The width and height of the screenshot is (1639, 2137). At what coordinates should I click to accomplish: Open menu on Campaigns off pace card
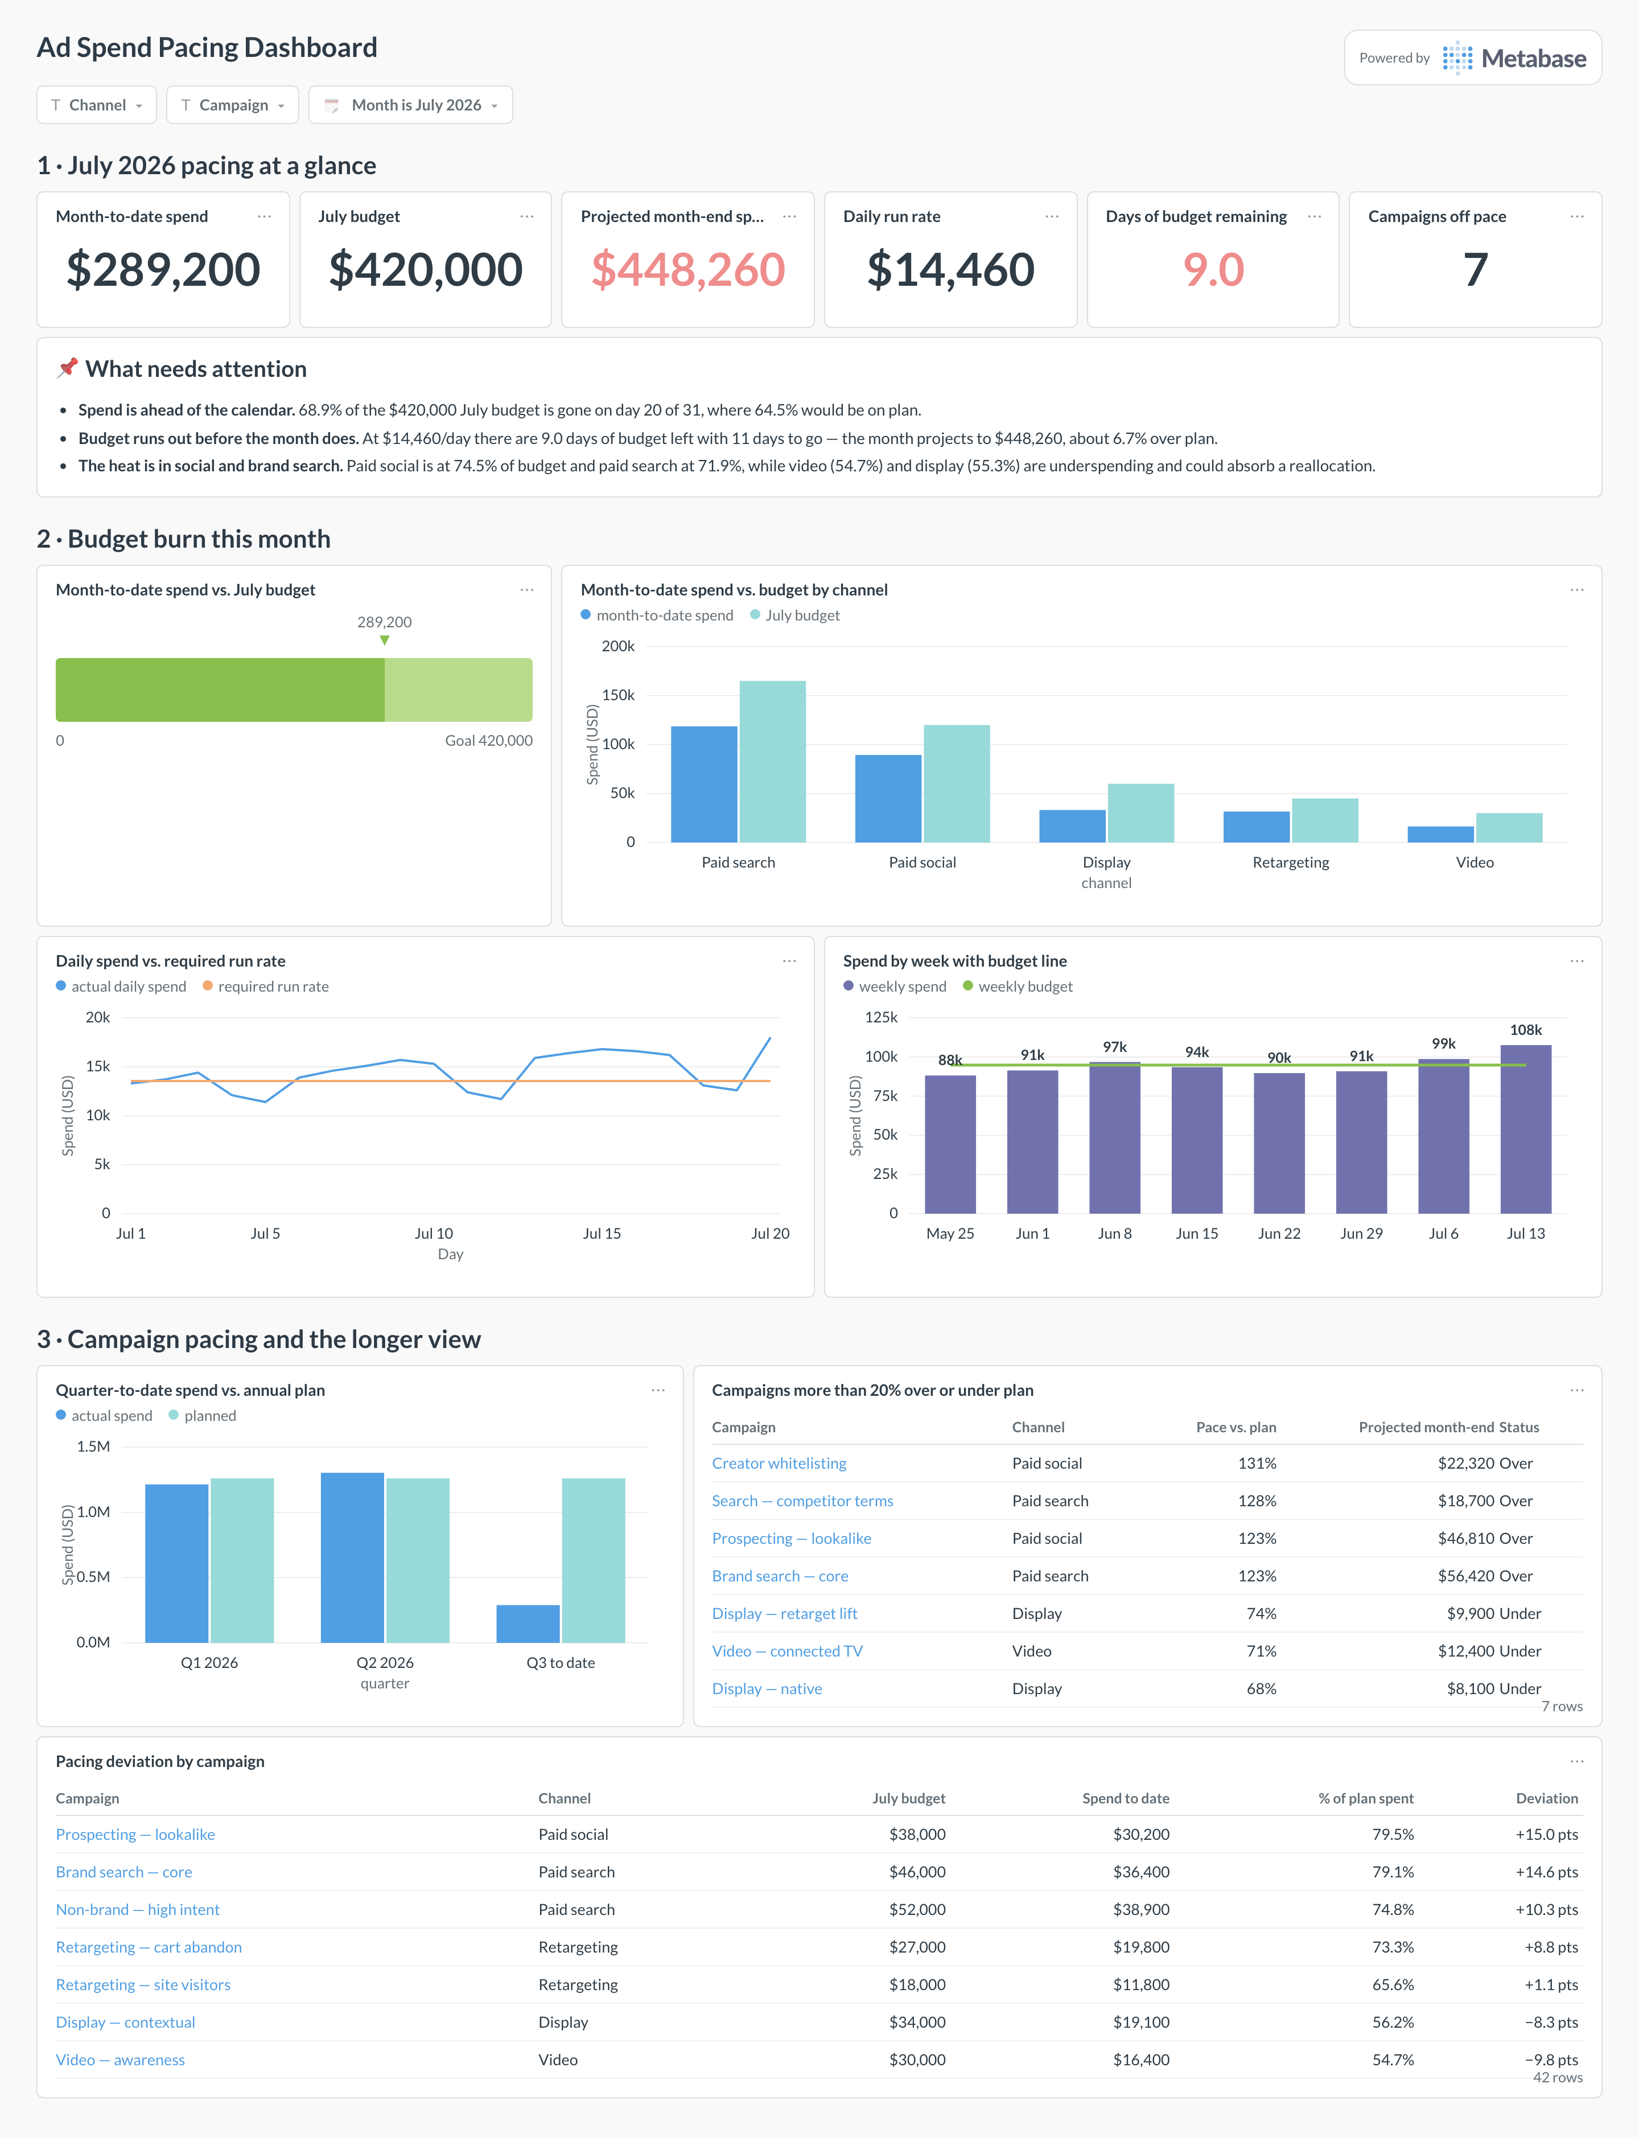(x=1576, y=217)
